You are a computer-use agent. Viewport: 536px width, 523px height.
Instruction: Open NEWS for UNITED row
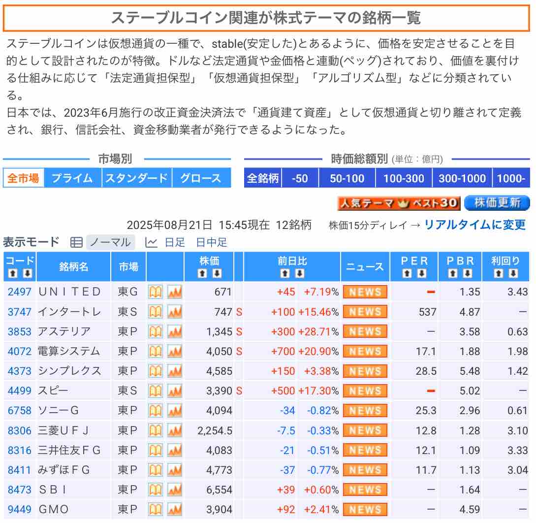(365, 292)
